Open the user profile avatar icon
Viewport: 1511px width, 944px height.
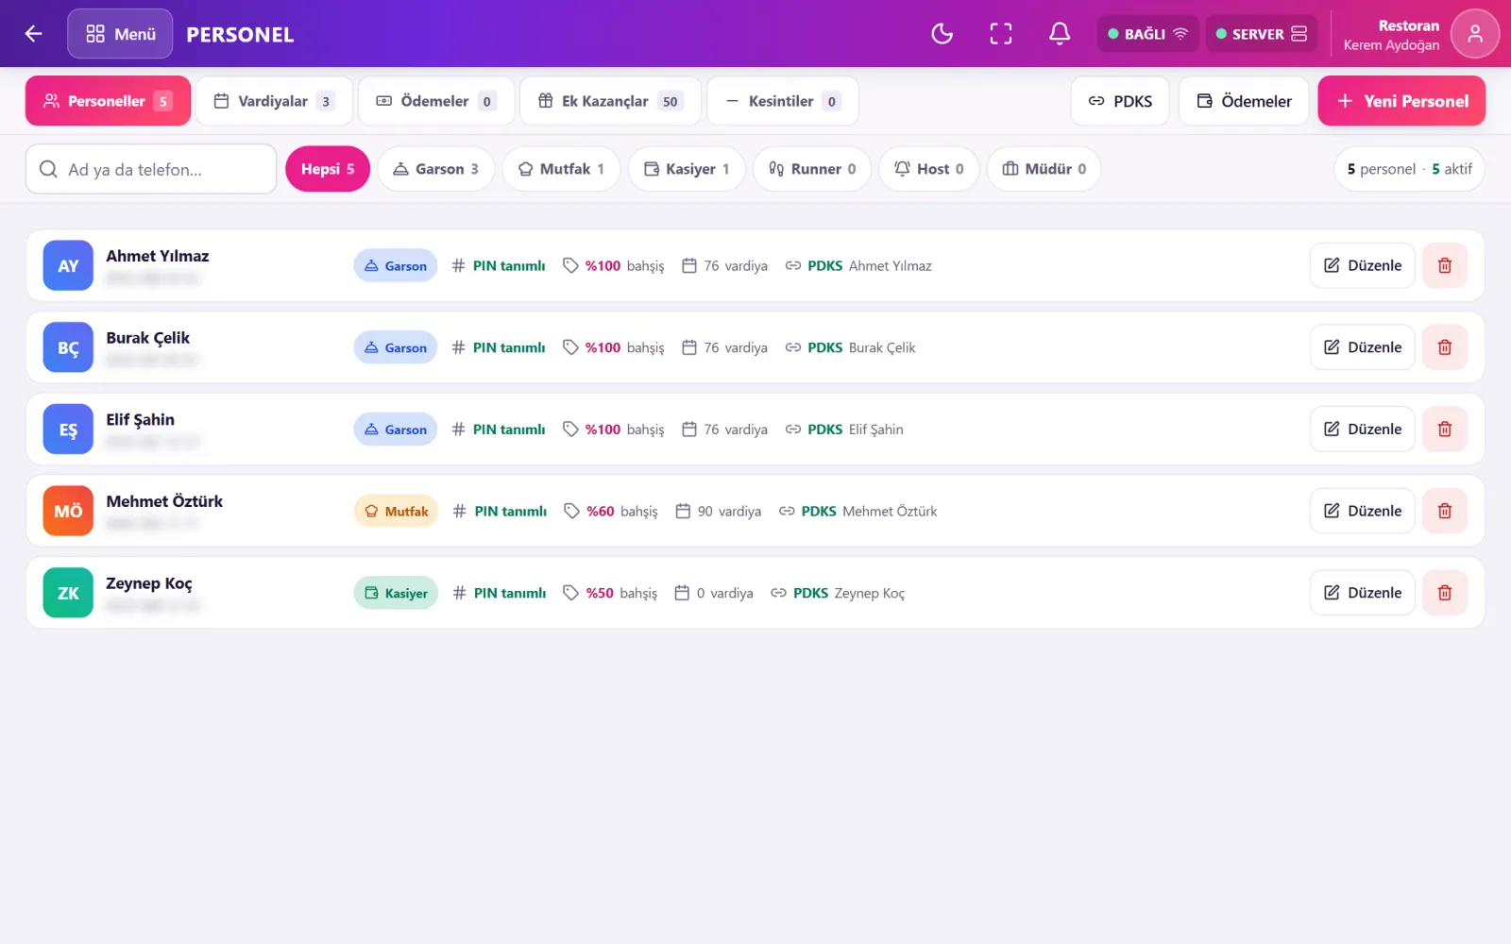click(1474, 34)
